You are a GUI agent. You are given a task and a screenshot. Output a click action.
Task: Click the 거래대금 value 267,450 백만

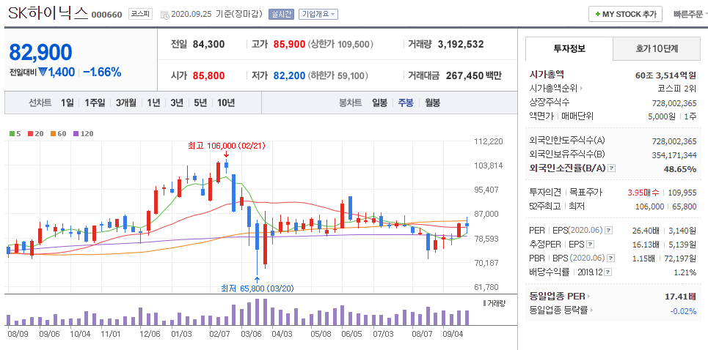(474, 75)
